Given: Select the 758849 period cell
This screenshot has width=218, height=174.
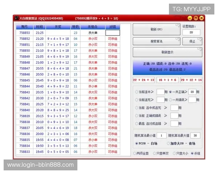Looking at the screenshot, I should tap(25, 57).
